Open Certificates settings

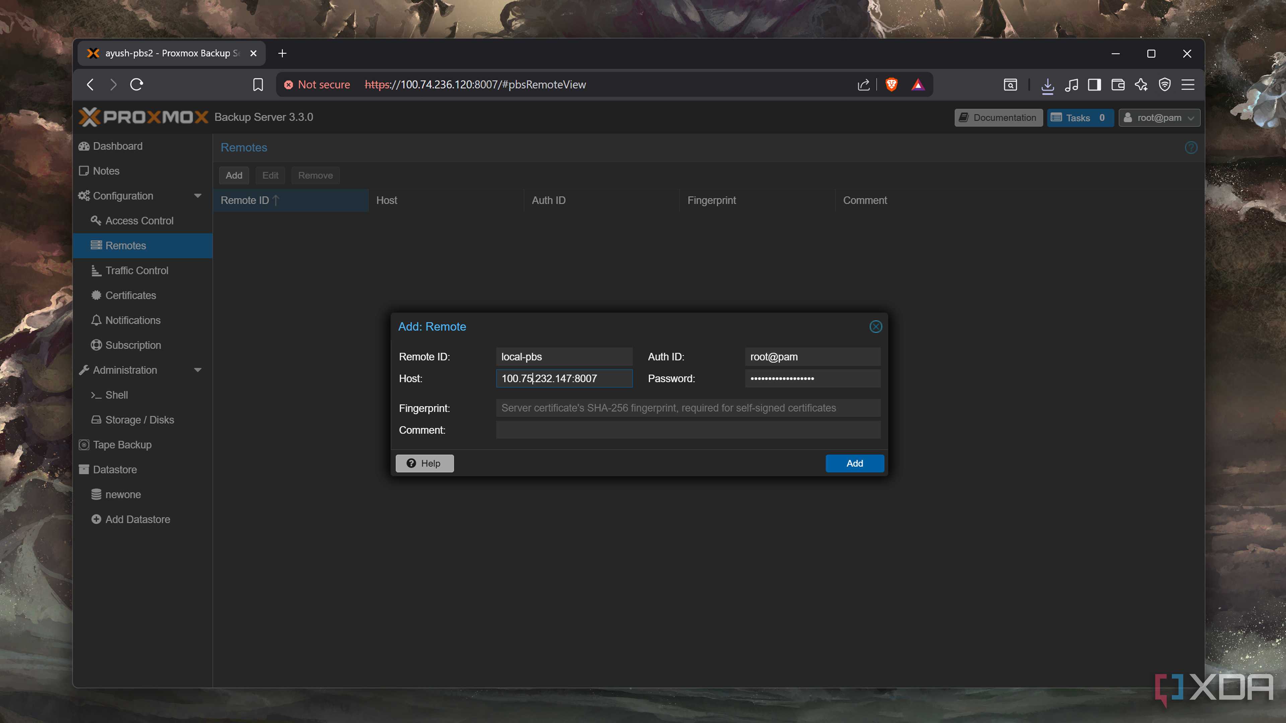[143, 295]
